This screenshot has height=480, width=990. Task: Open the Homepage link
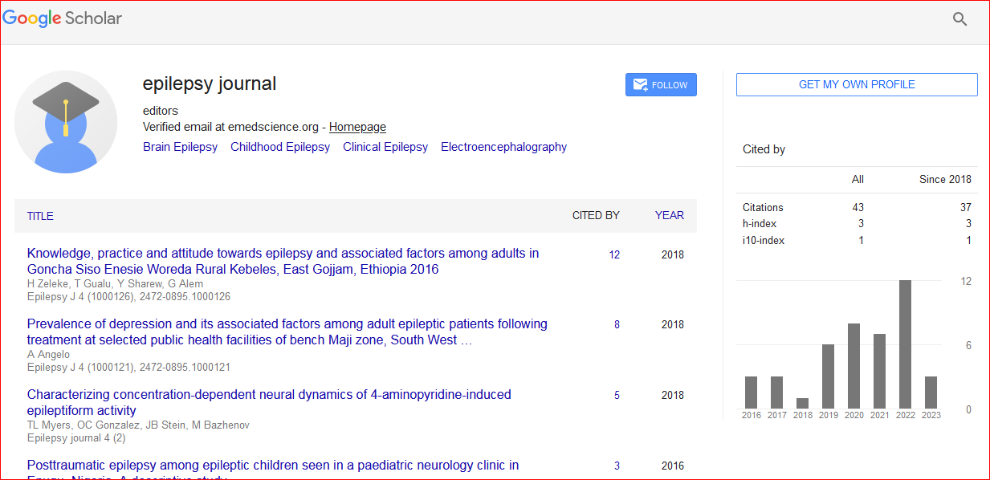coord(357,127)
